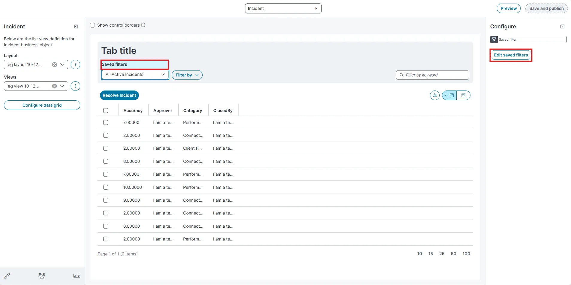Open the user groups icon in bottom bar
Image resolution: width=571 pixels, height=285 pixels.
(42, 276)
